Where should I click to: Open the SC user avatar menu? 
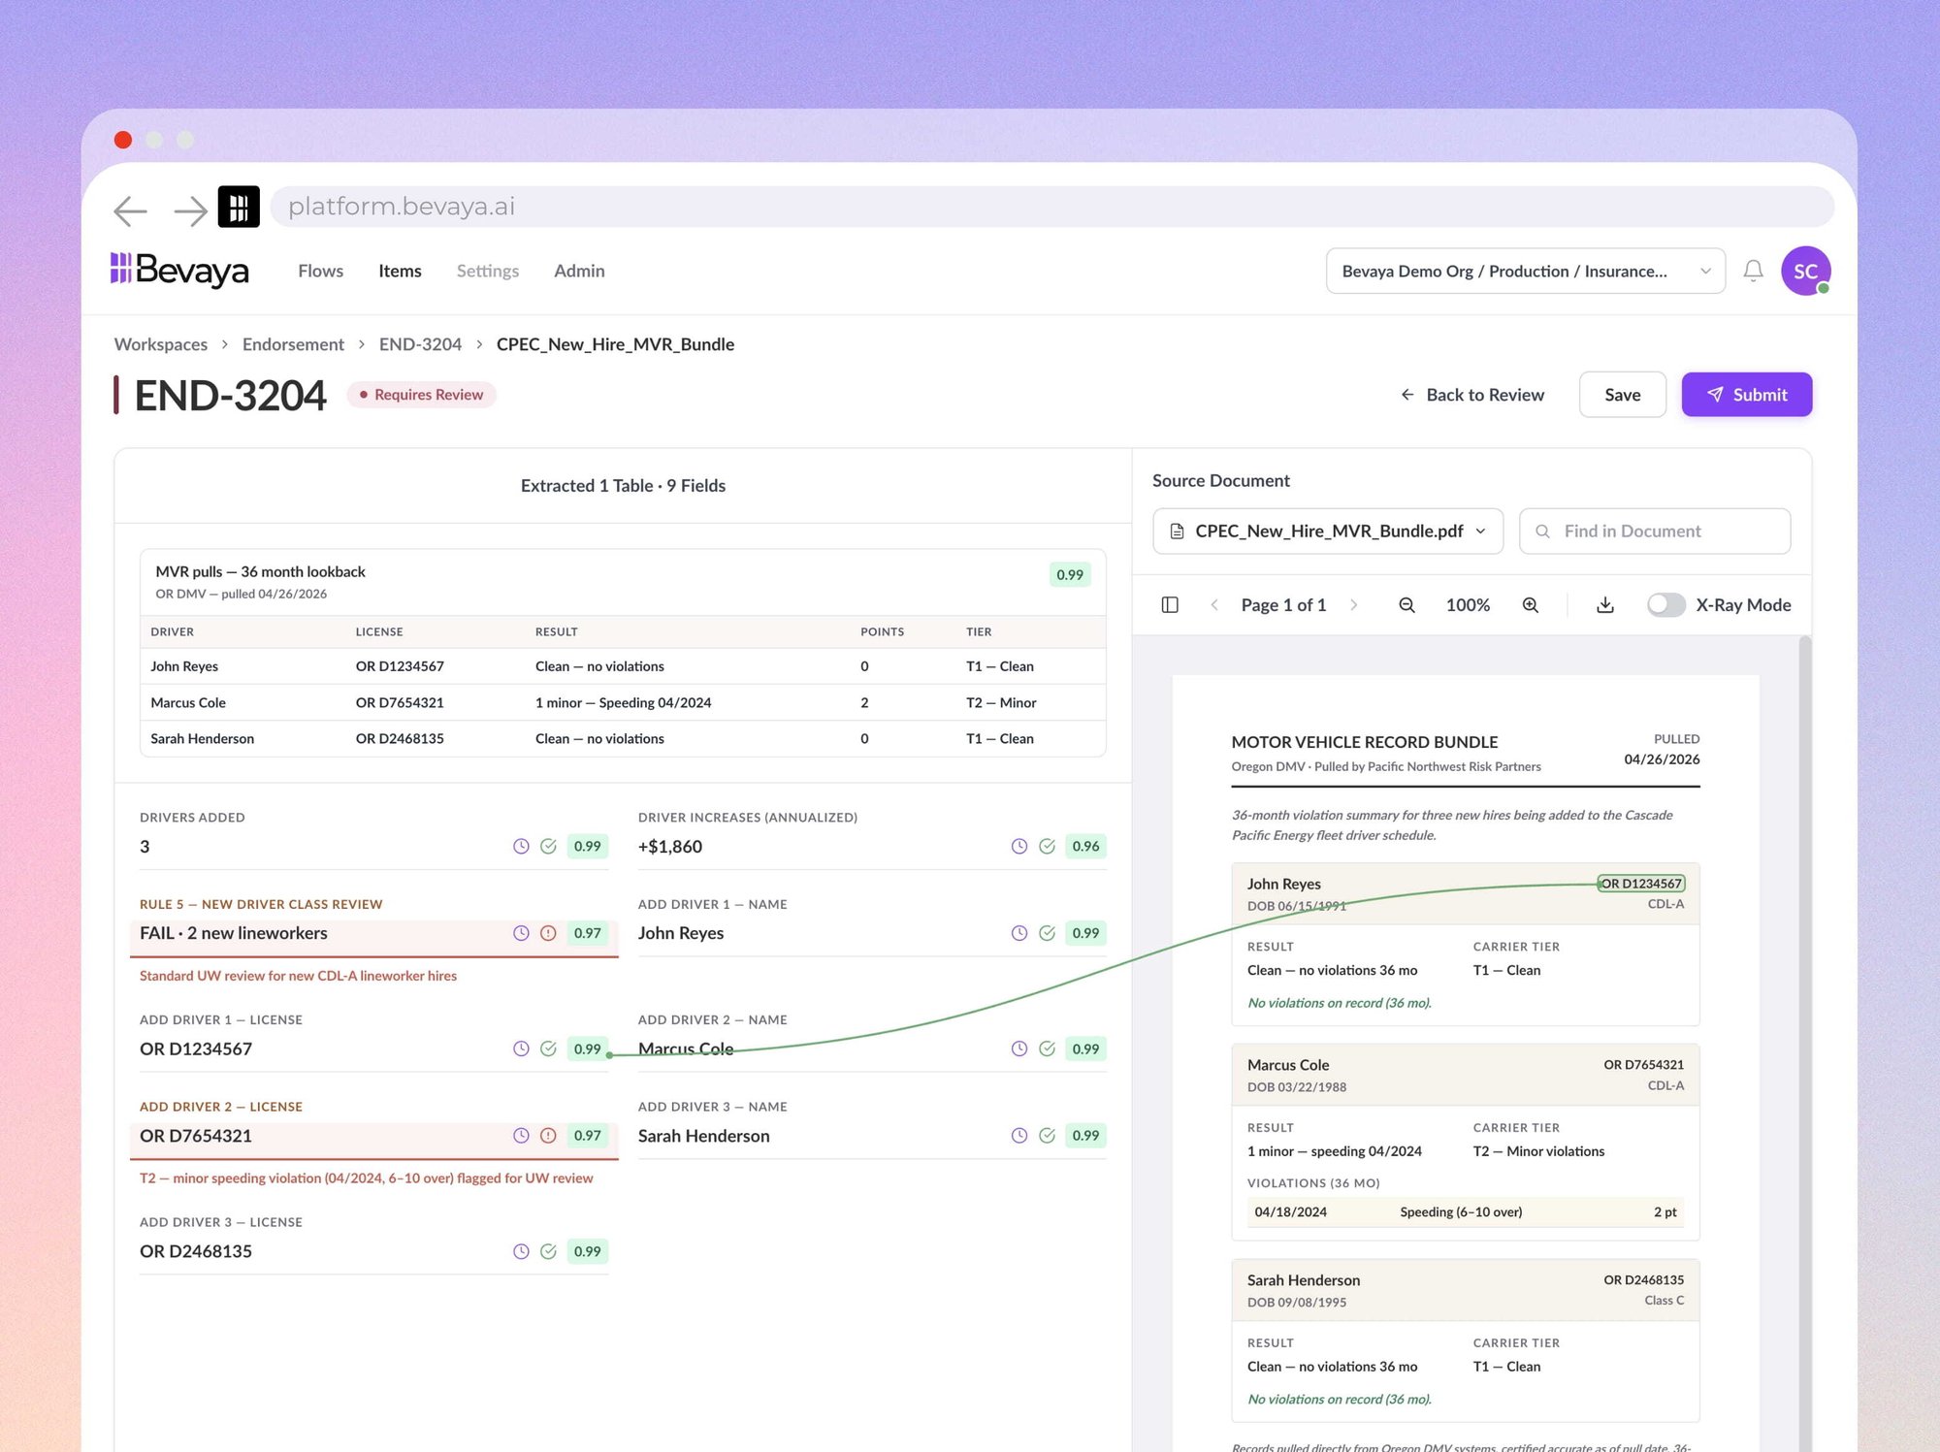(1805, 271)
